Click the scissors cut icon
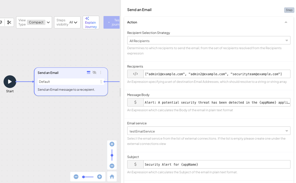Viewport: 296px width, 183px height. point(9,22)
